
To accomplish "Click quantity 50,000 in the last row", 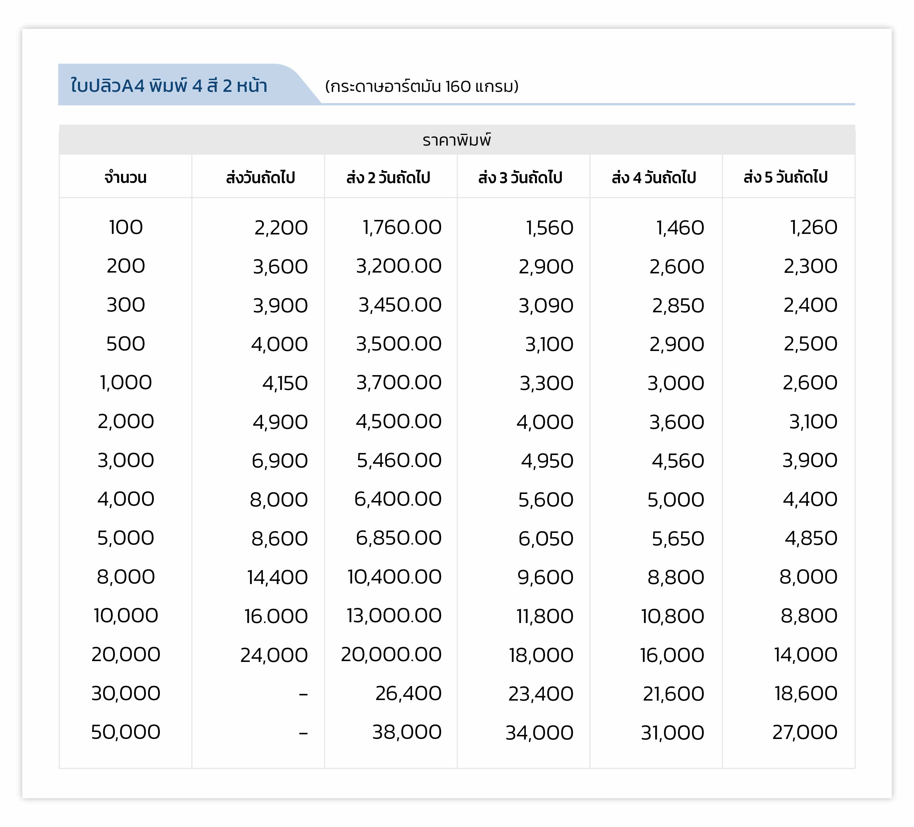I will (x=126, y=732).
